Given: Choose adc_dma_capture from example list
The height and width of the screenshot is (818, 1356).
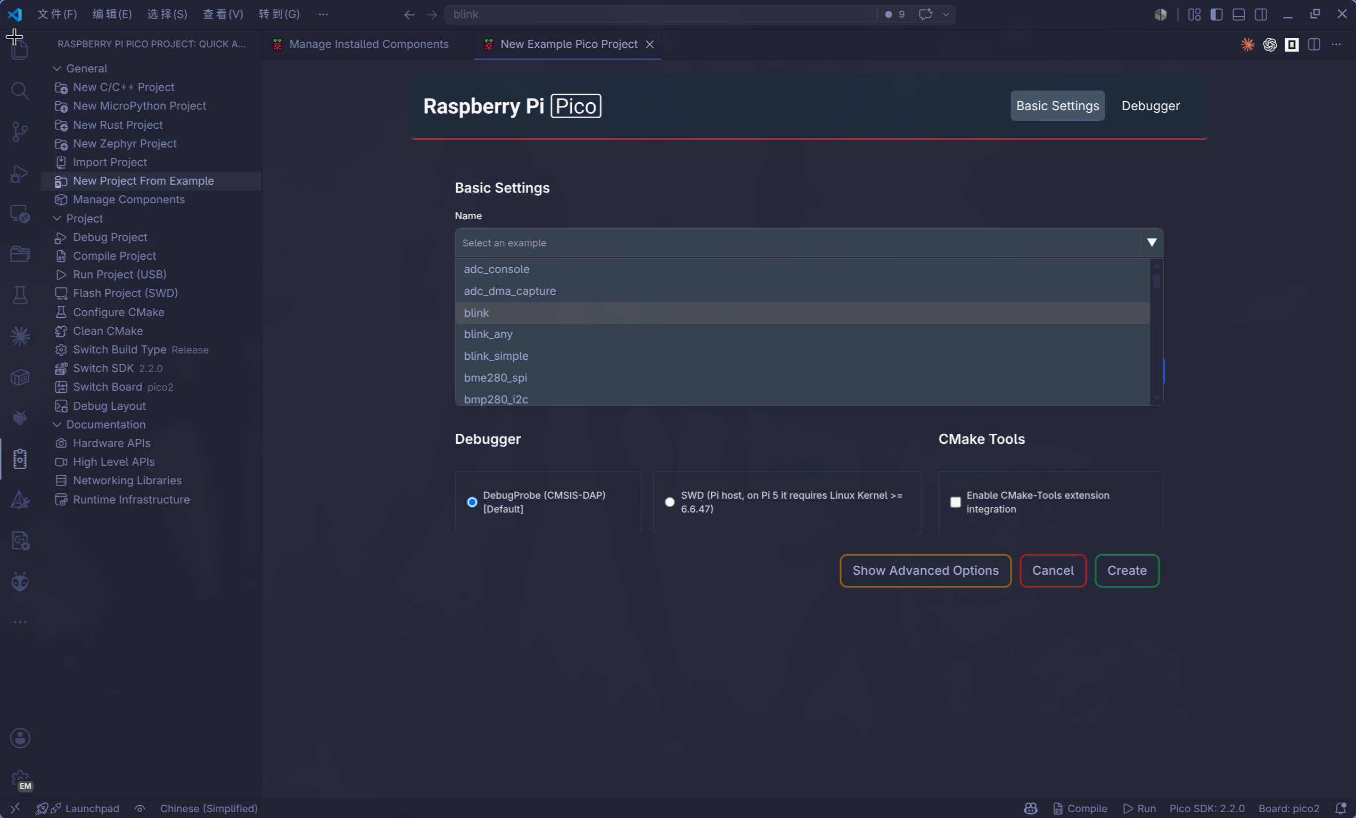Looking at the screenshot, I should tap(802, 291).
